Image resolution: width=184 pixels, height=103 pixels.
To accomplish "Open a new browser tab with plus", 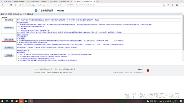I will coord(98,1).
